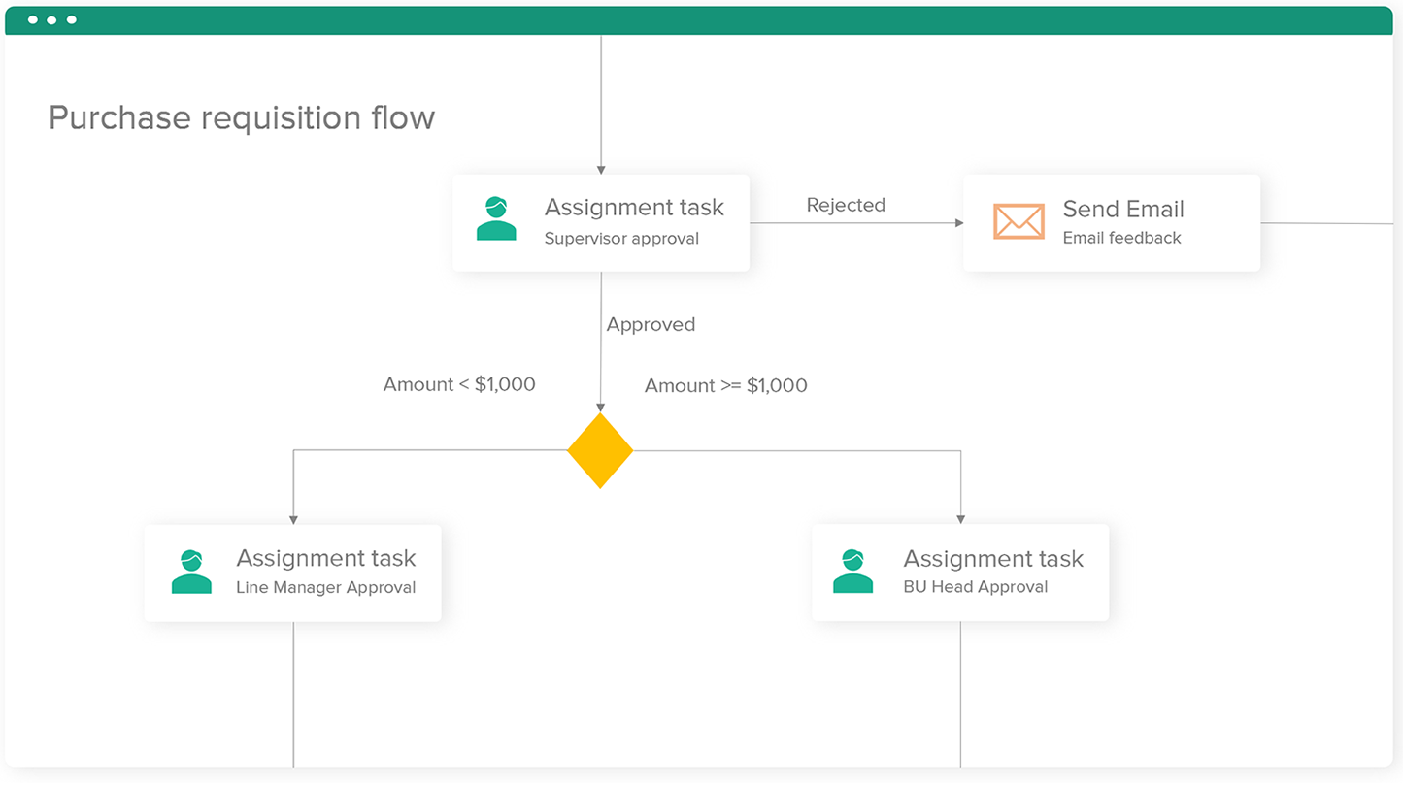Click the Supervisor approval subtitle text
This screenshot has width=1403, height=786.
621,238
